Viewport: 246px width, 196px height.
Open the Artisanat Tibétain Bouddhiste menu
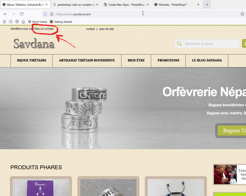click(x=87, y=60)
